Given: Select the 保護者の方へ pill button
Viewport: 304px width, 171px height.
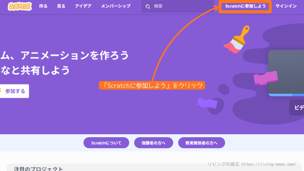Looking at the screenshot, I should (x=154, y=143).
